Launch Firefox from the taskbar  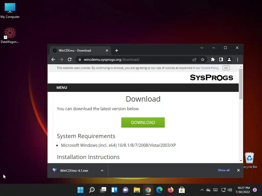click(170, 190)
